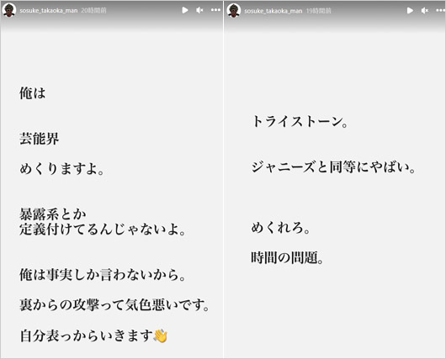Click the line 俺は事実しか言わないから。
The image size is (446, 359).
click(x=103, y=275)
